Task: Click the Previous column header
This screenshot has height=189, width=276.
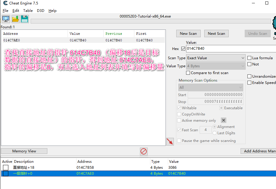Action: point(119,34)
